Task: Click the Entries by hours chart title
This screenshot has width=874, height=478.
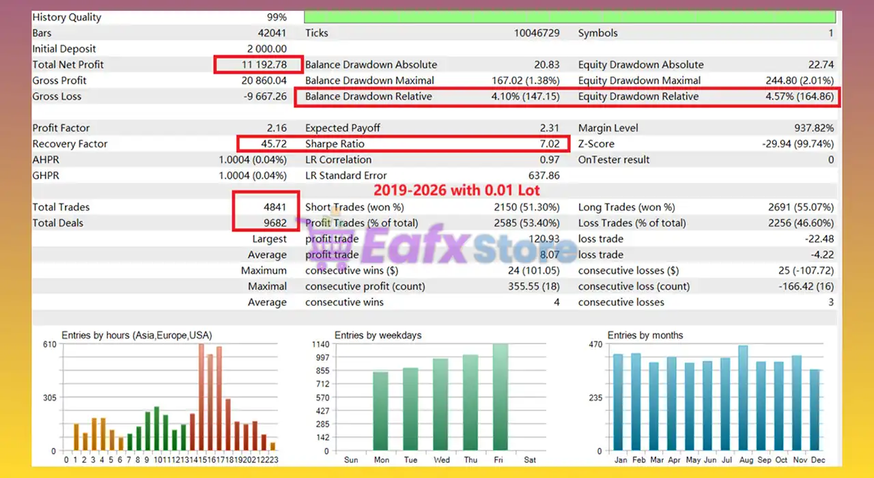Action: (x=137, y=335)
